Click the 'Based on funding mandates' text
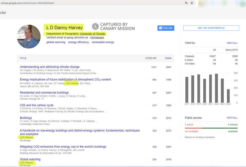This screenshot has width=246, height=167. 200,137
